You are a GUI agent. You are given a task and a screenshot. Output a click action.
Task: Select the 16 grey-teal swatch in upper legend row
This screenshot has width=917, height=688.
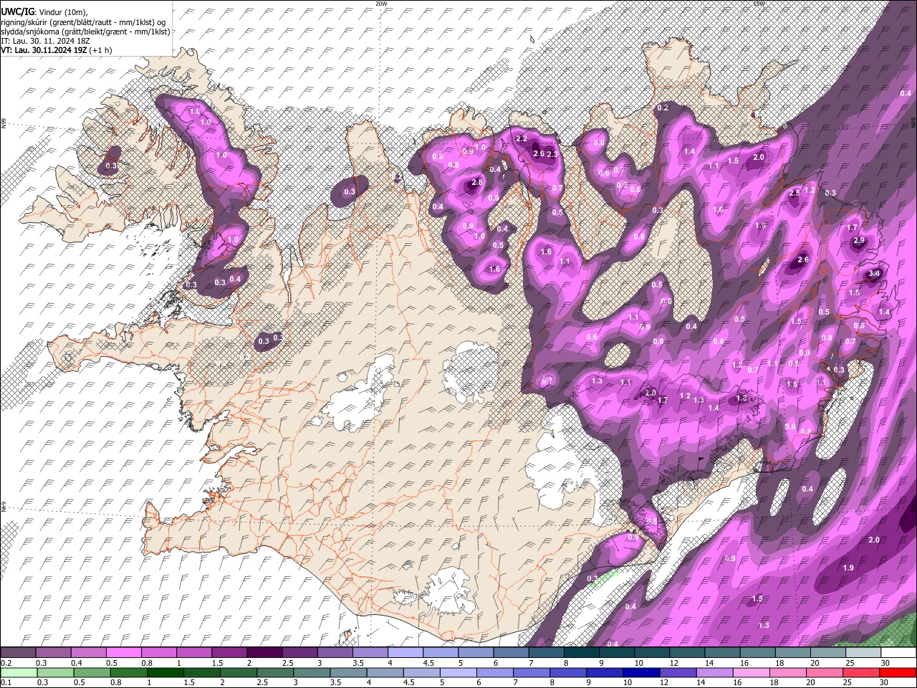(757, 653)
